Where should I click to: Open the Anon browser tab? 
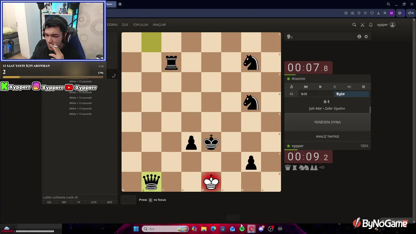point(110,4)
